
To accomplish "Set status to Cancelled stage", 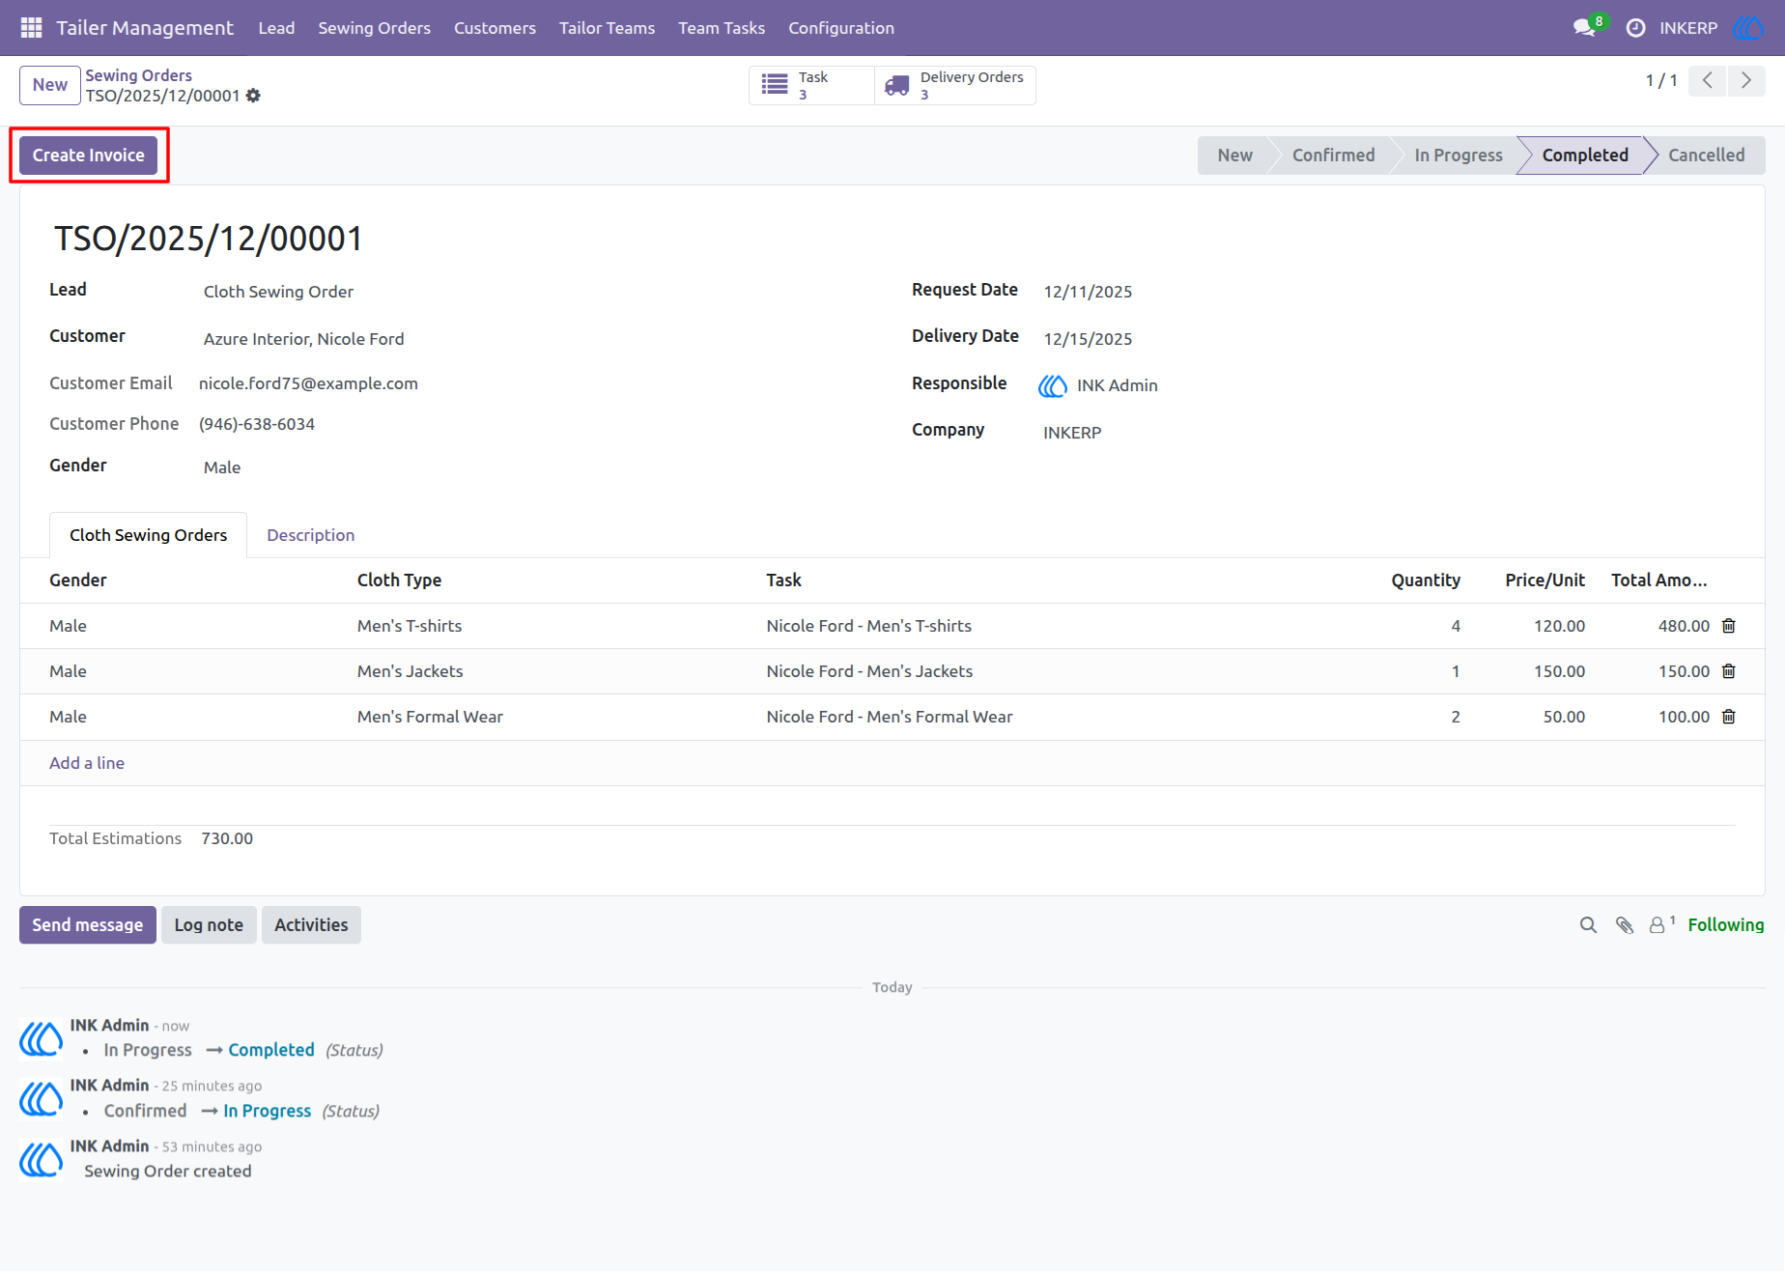I will pyautogui.click(x=1706, y=156).
